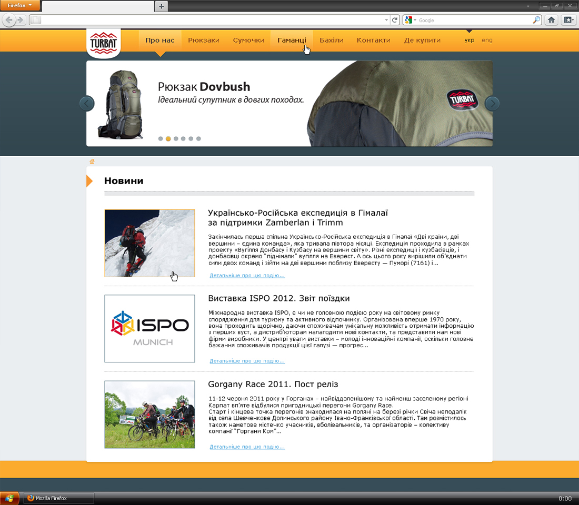The height and width of the screenshot is (505, 579).
Task: Open the Контакти navigation item
Action: pos(373,40)
